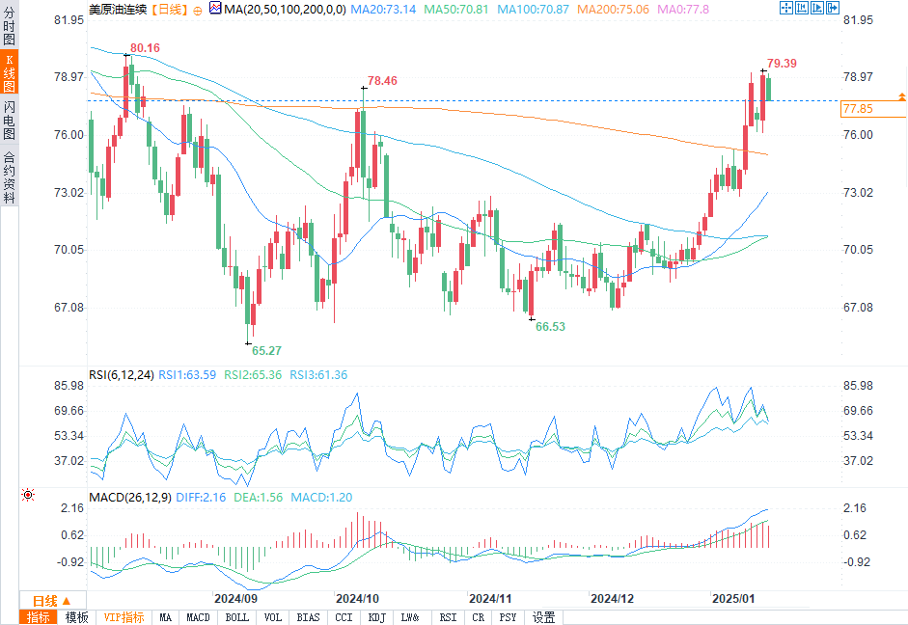The image size is (908, 625).
Task: Click the 77.85 current price label
Action: tap(857, 109)
